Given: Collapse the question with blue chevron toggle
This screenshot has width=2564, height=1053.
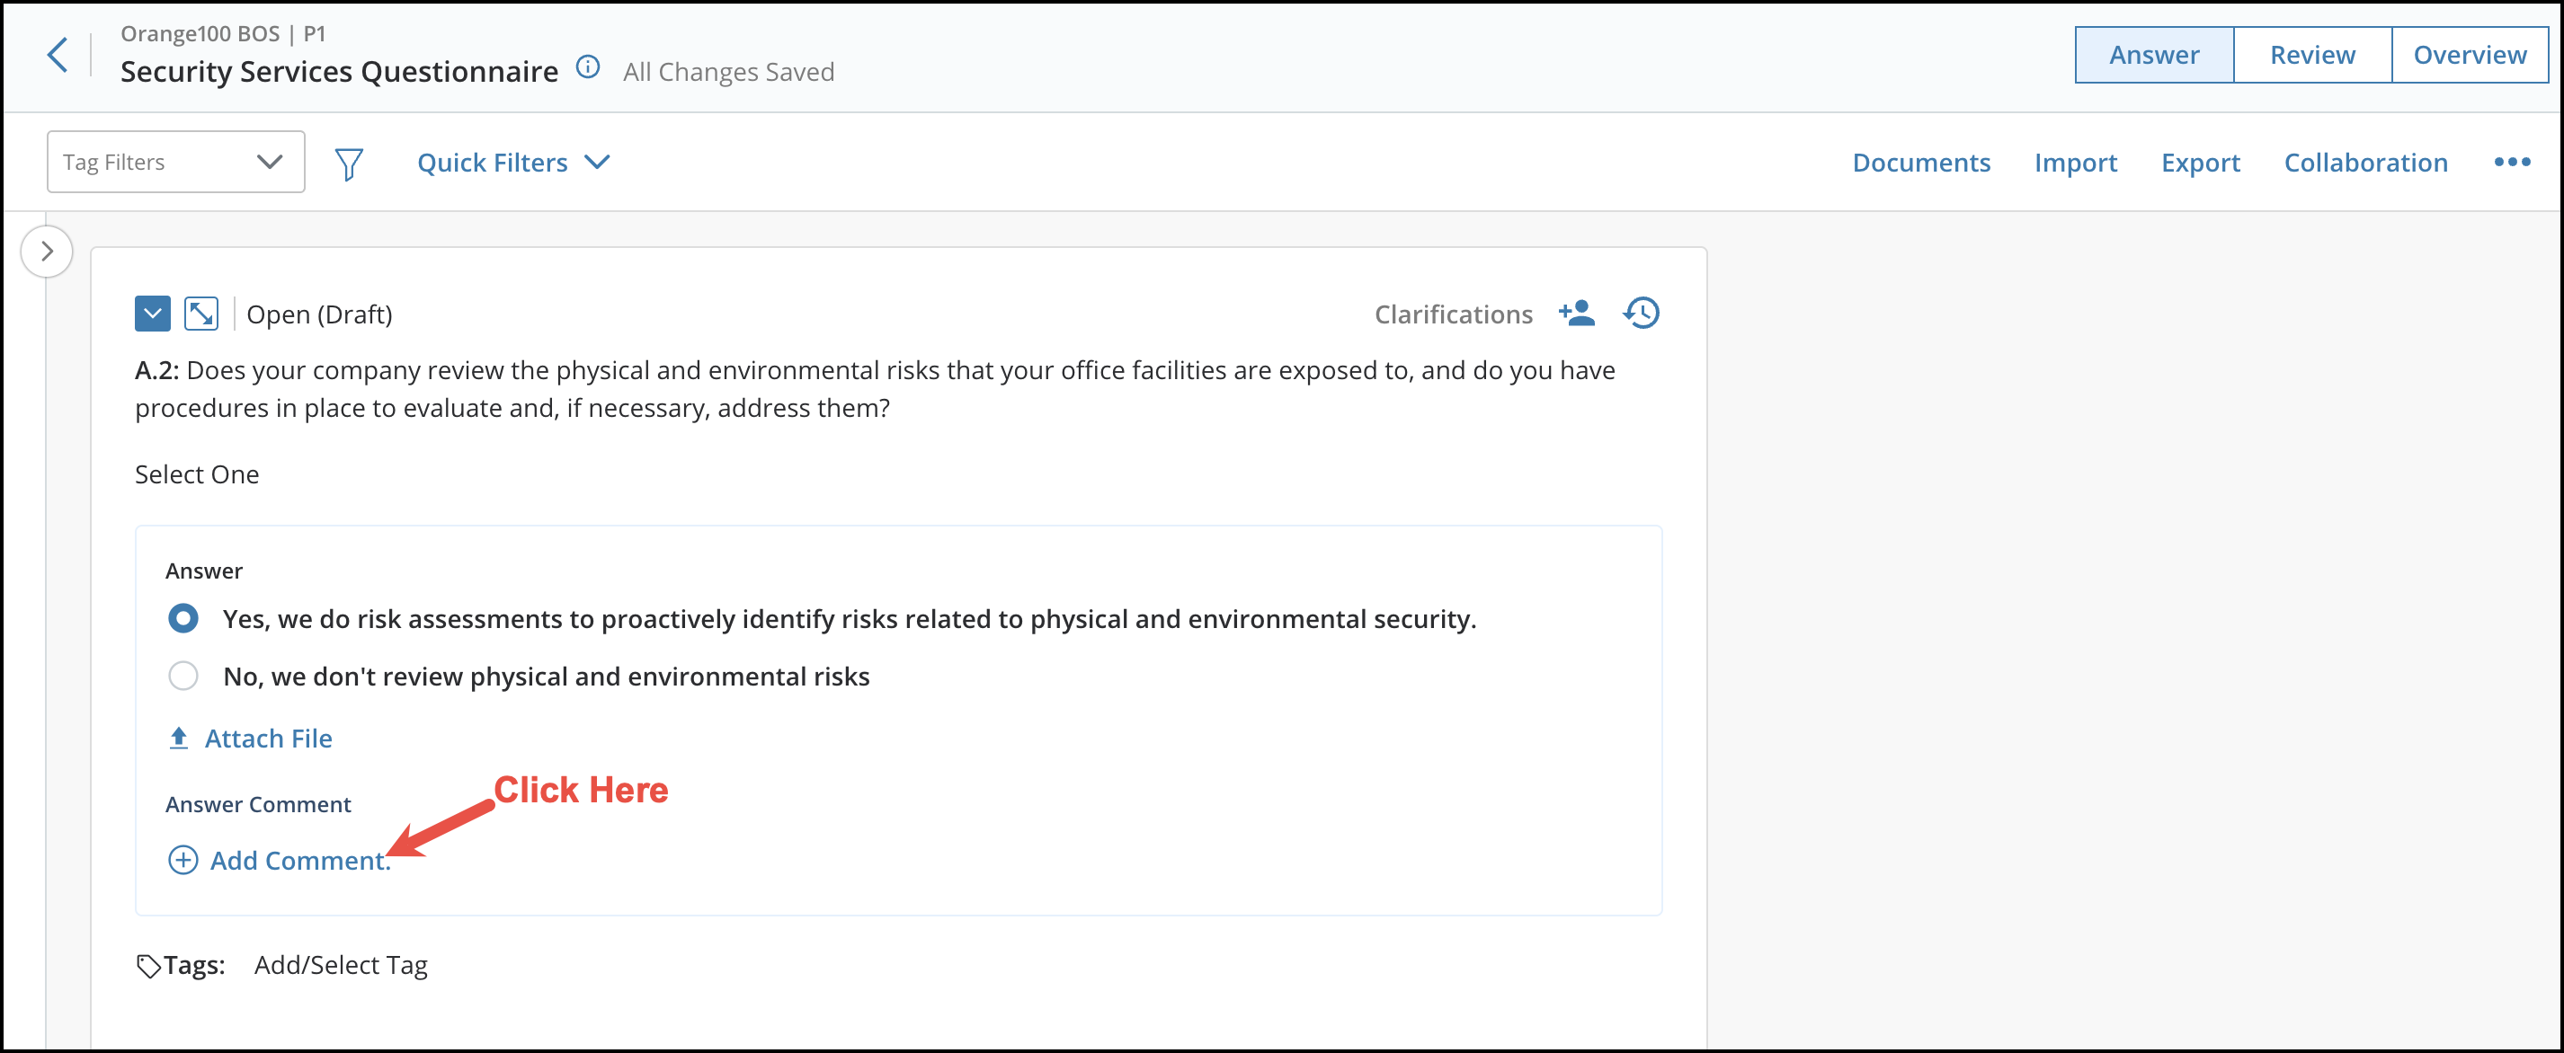Looking at the screenshot, I should (x=152, y=314).
